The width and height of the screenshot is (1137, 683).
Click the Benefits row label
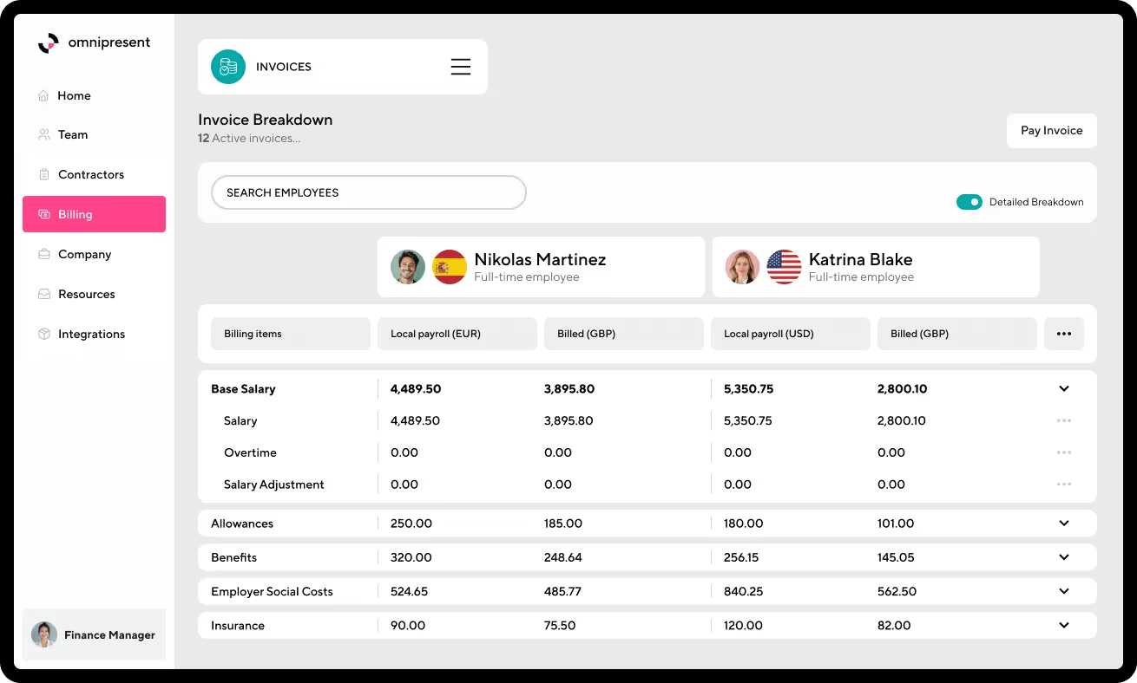[x=234, y=557]
